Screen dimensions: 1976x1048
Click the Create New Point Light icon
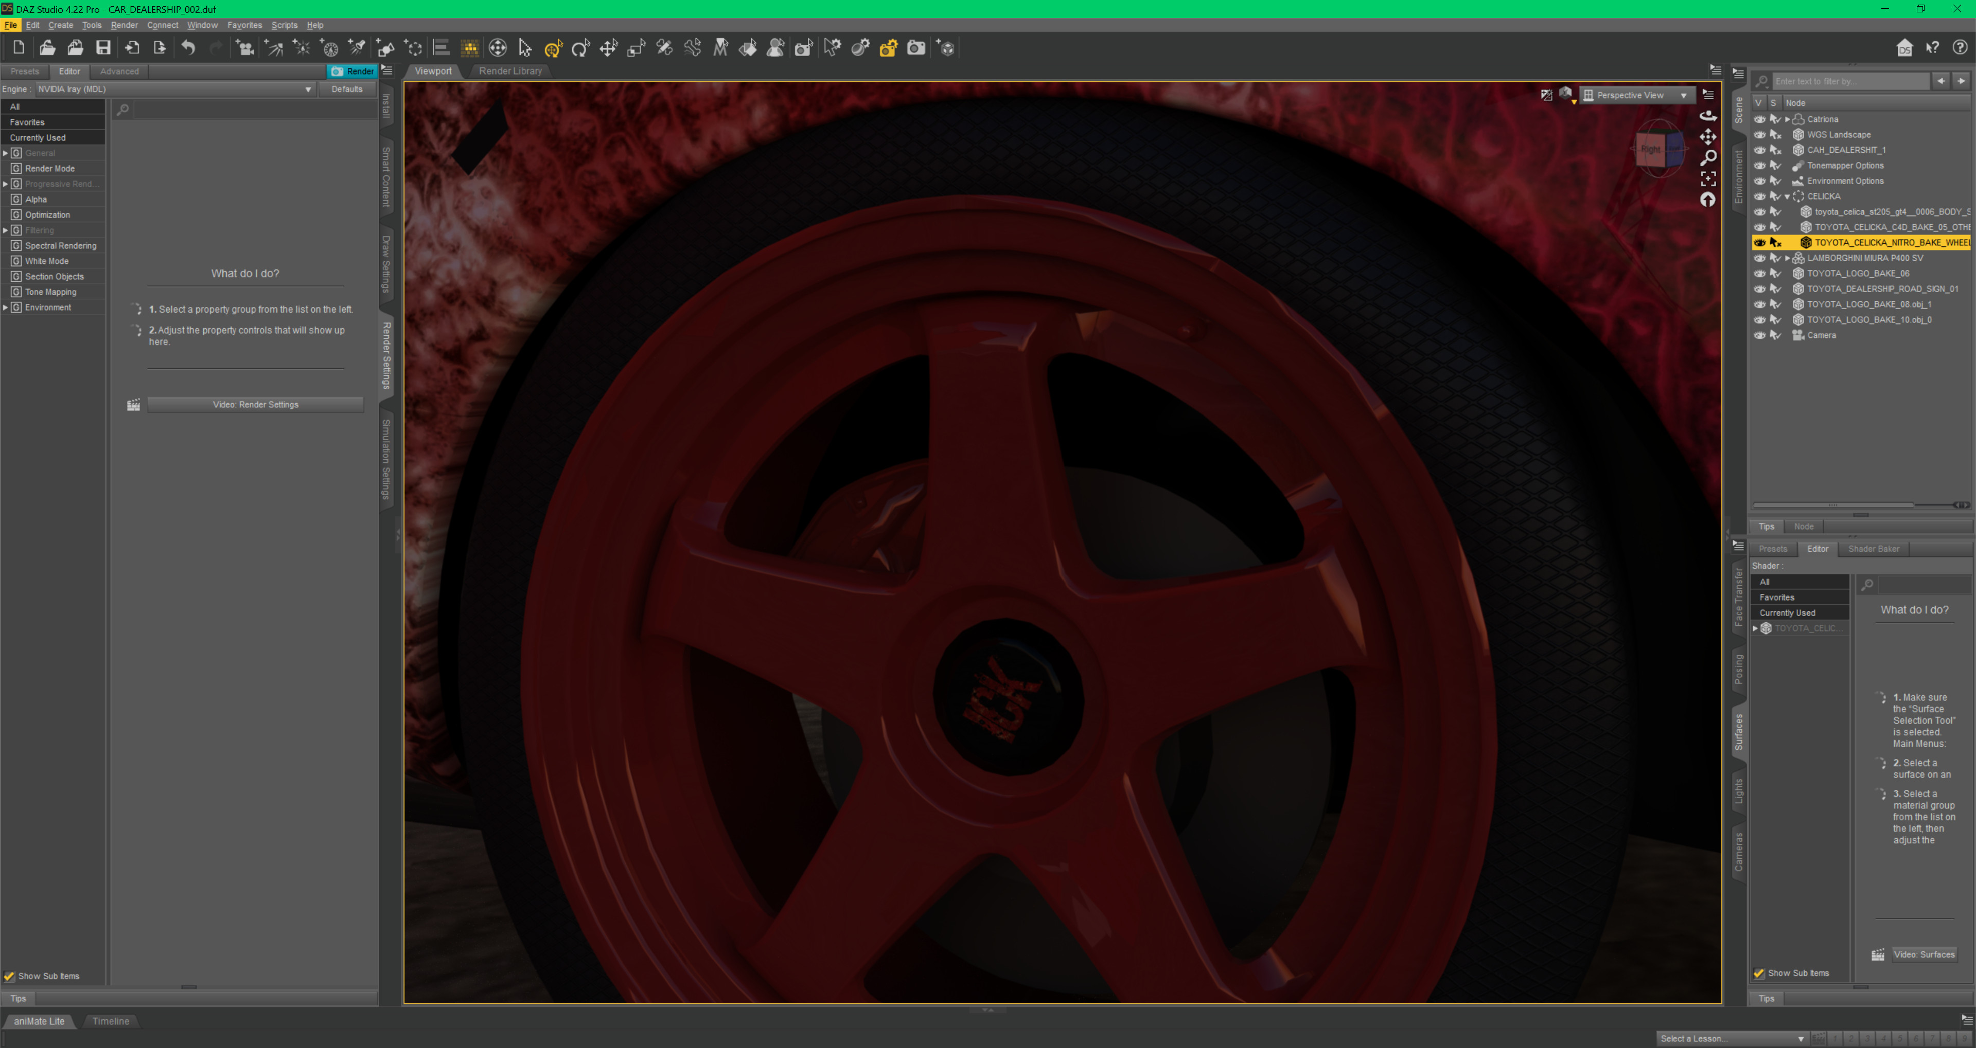(302, 47)
